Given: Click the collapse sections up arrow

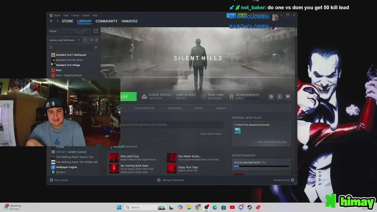Looking at the screenshot, I should [x=85, y=40].
